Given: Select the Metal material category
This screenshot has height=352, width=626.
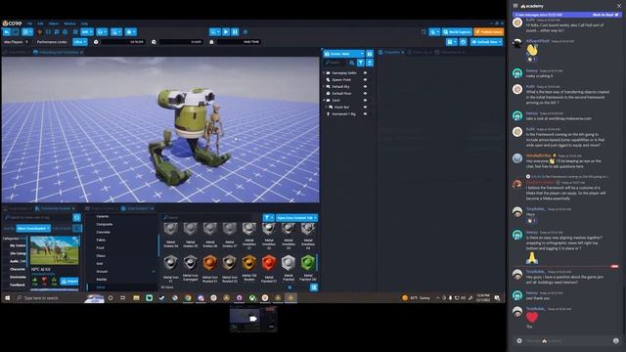Looking at the screenshot, I should (101, 286).
